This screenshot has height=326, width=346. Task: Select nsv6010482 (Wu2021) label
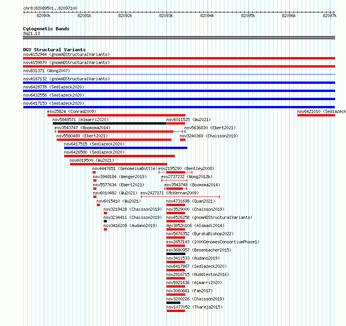115,193
